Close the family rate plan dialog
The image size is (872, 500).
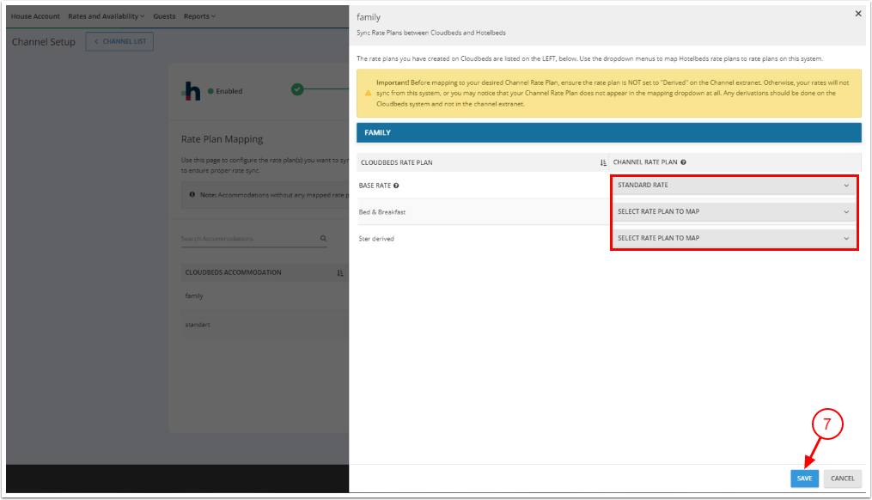[x=857, y=14]
